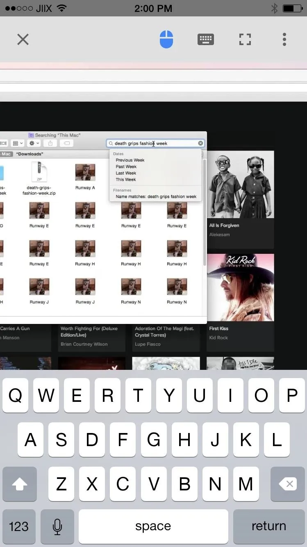This screenshot has height=547, width=307.
Task: Tap the Bluetooth icon in status bar
Action: pos(274,8)
